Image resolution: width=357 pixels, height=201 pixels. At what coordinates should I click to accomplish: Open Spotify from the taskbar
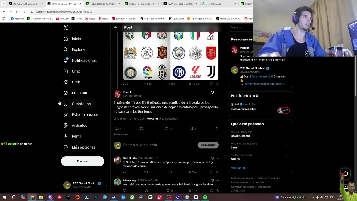tap(205, 197)
